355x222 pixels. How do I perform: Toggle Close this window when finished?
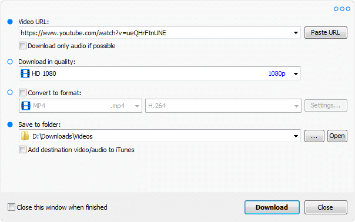point(11,207)
